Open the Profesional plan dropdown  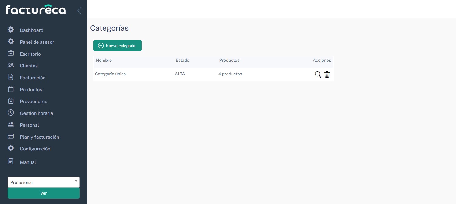[43, 182]
